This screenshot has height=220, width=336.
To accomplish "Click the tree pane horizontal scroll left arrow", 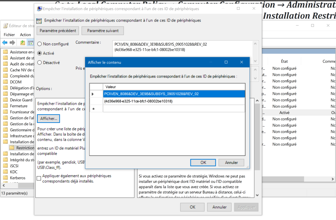I will point(4,185).
